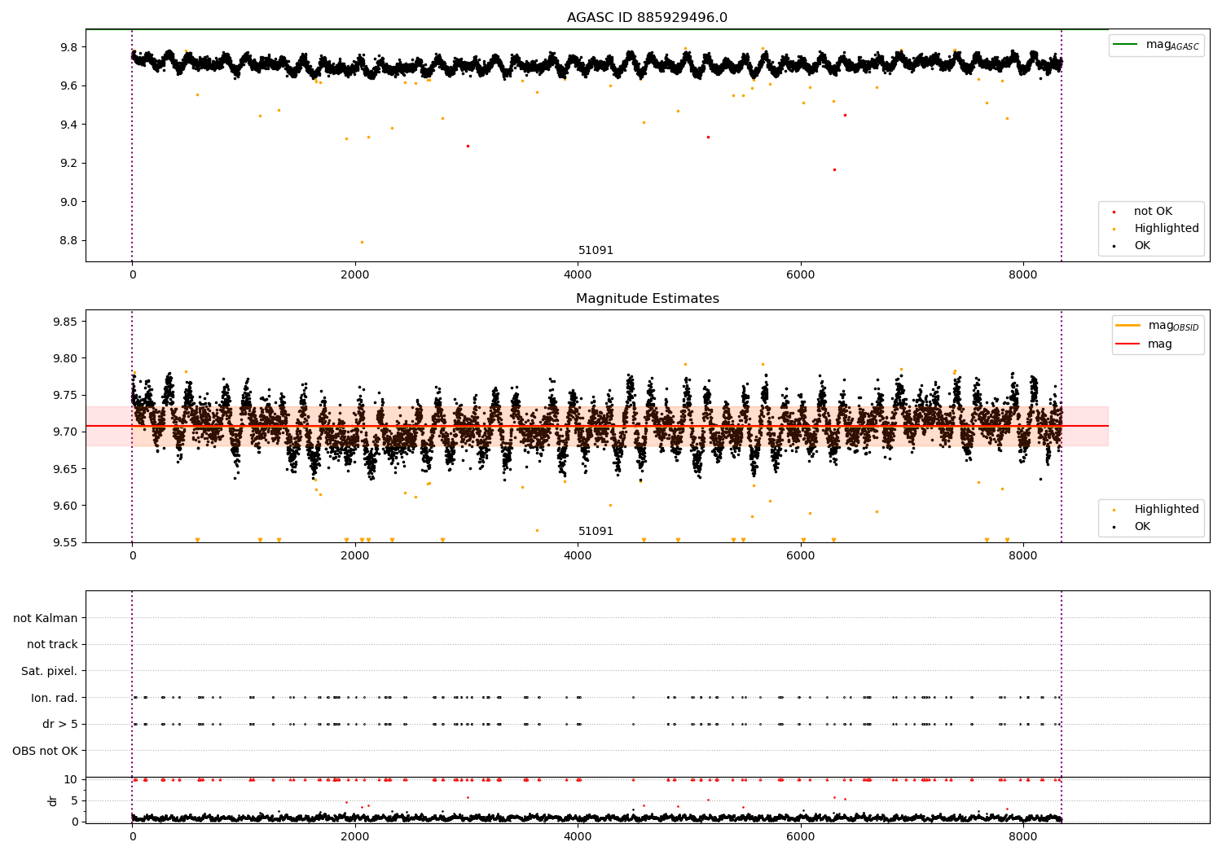
Task: Select the 'not Kalman' row label
Action: pos(46,618)
